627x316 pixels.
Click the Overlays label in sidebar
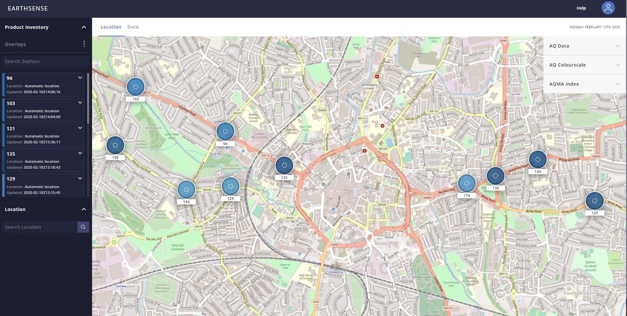[15, 44]
